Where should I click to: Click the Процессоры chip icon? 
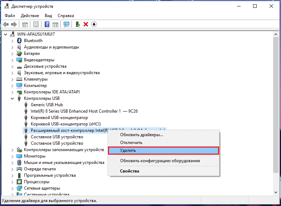pyautogui.click(x=19, y=182)
